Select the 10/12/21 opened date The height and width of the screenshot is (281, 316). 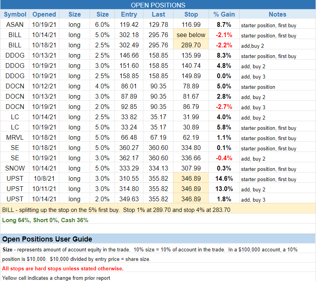pyautogui.click(x=44, y=86)
